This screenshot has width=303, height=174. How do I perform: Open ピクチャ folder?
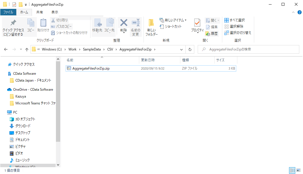18,147
